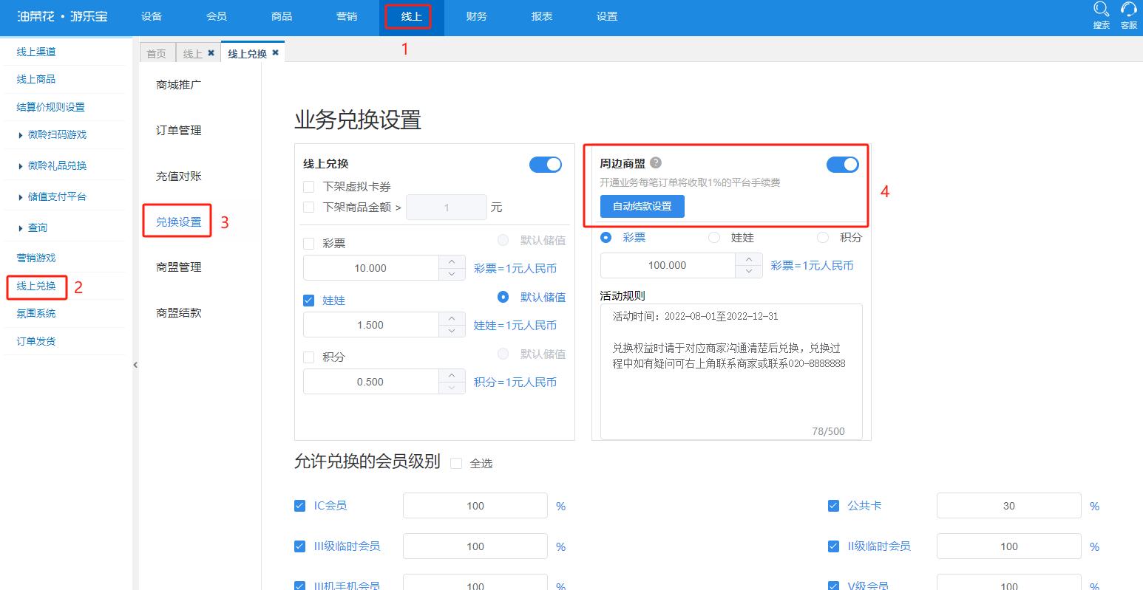Open 兑换设置 in the submenu
The image size is (1143, 590).
179,222
